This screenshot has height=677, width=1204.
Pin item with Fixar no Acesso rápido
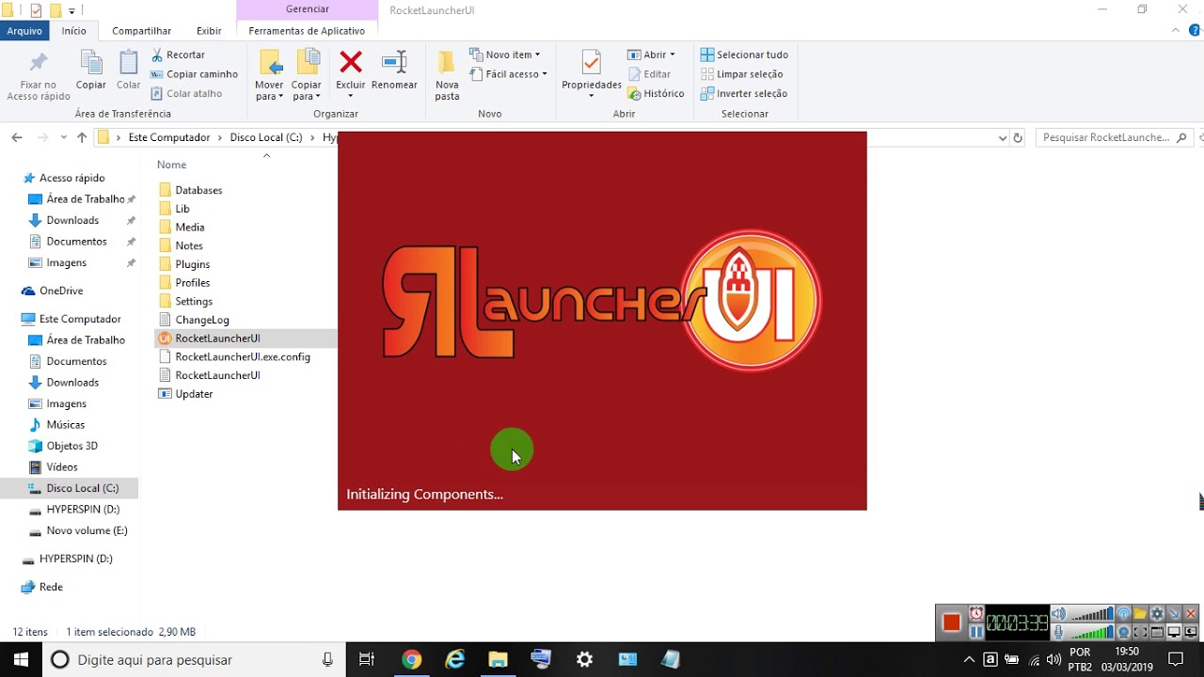point(39,75)
